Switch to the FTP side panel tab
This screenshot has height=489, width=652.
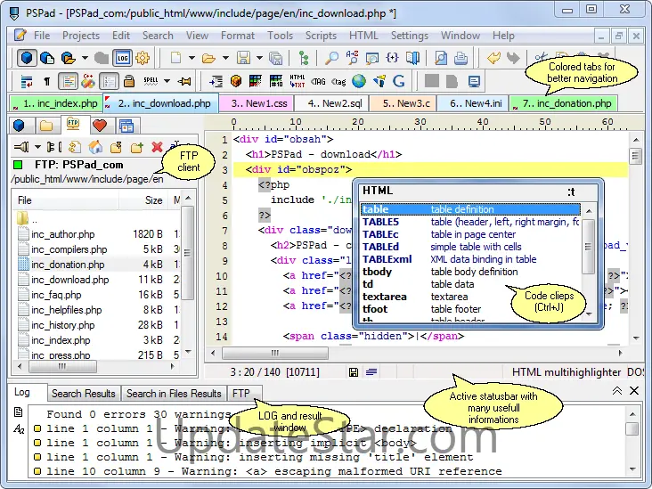73,124
